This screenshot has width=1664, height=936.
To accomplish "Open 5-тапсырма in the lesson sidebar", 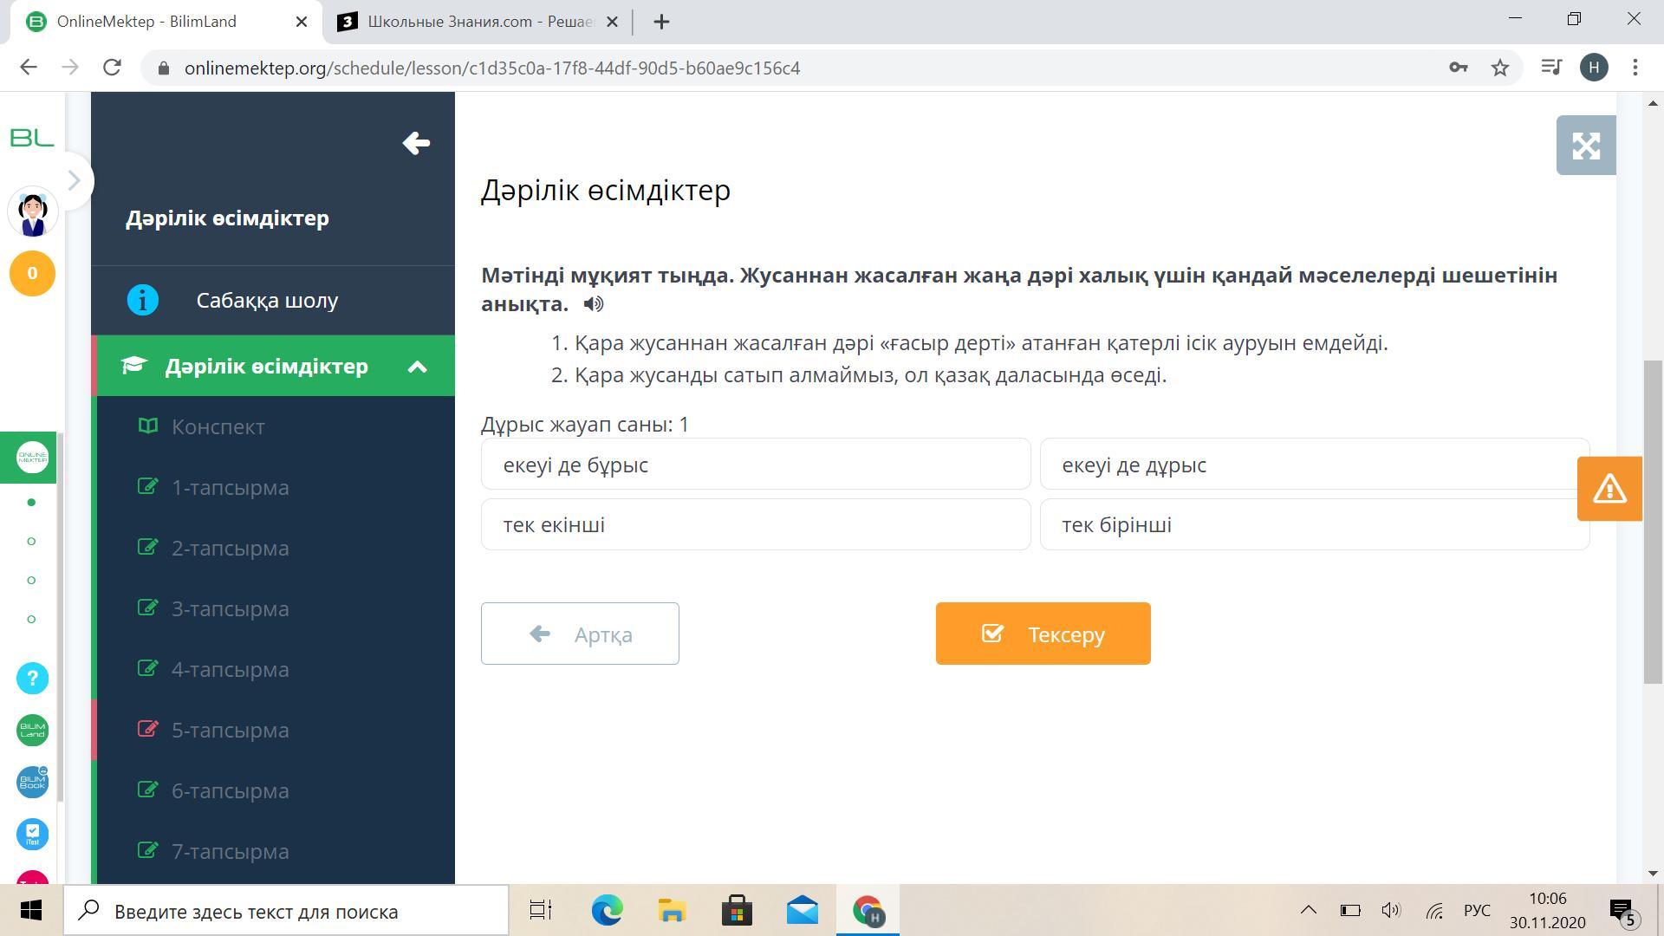I will 230,731.
